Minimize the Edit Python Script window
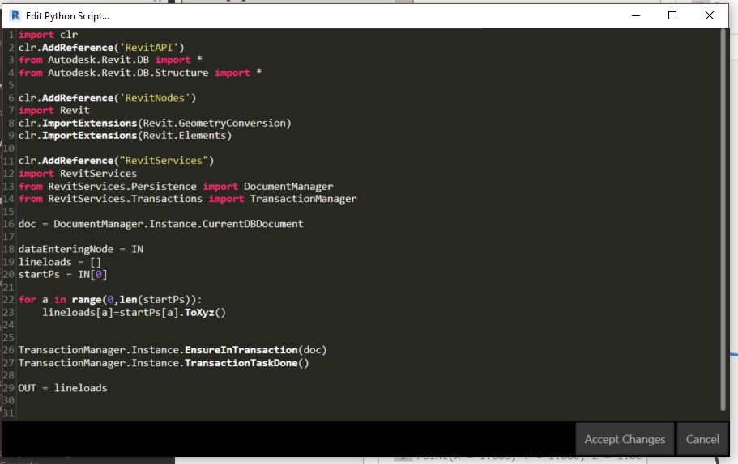 point(636,15)
